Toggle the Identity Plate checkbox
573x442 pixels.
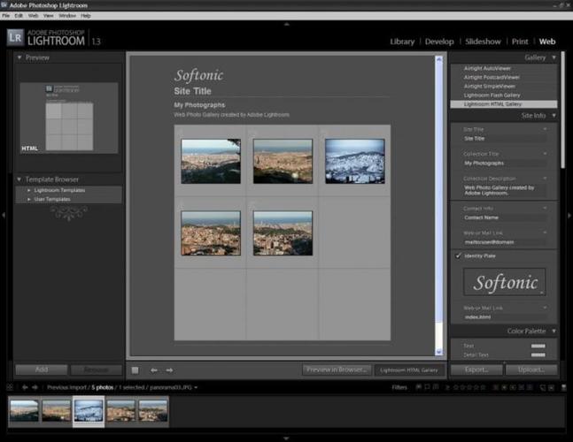458,255
